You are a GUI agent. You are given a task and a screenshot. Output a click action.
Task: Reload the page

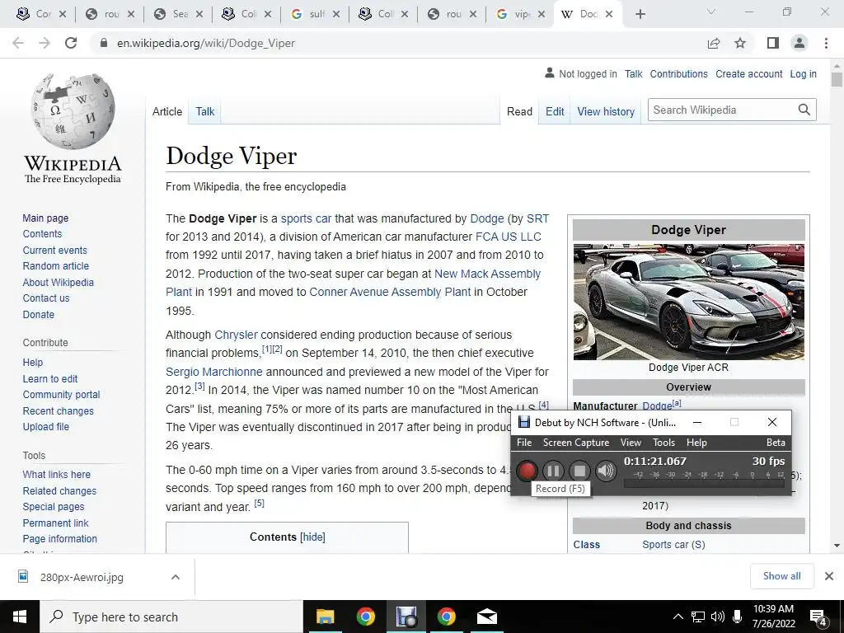pos(71,43)
